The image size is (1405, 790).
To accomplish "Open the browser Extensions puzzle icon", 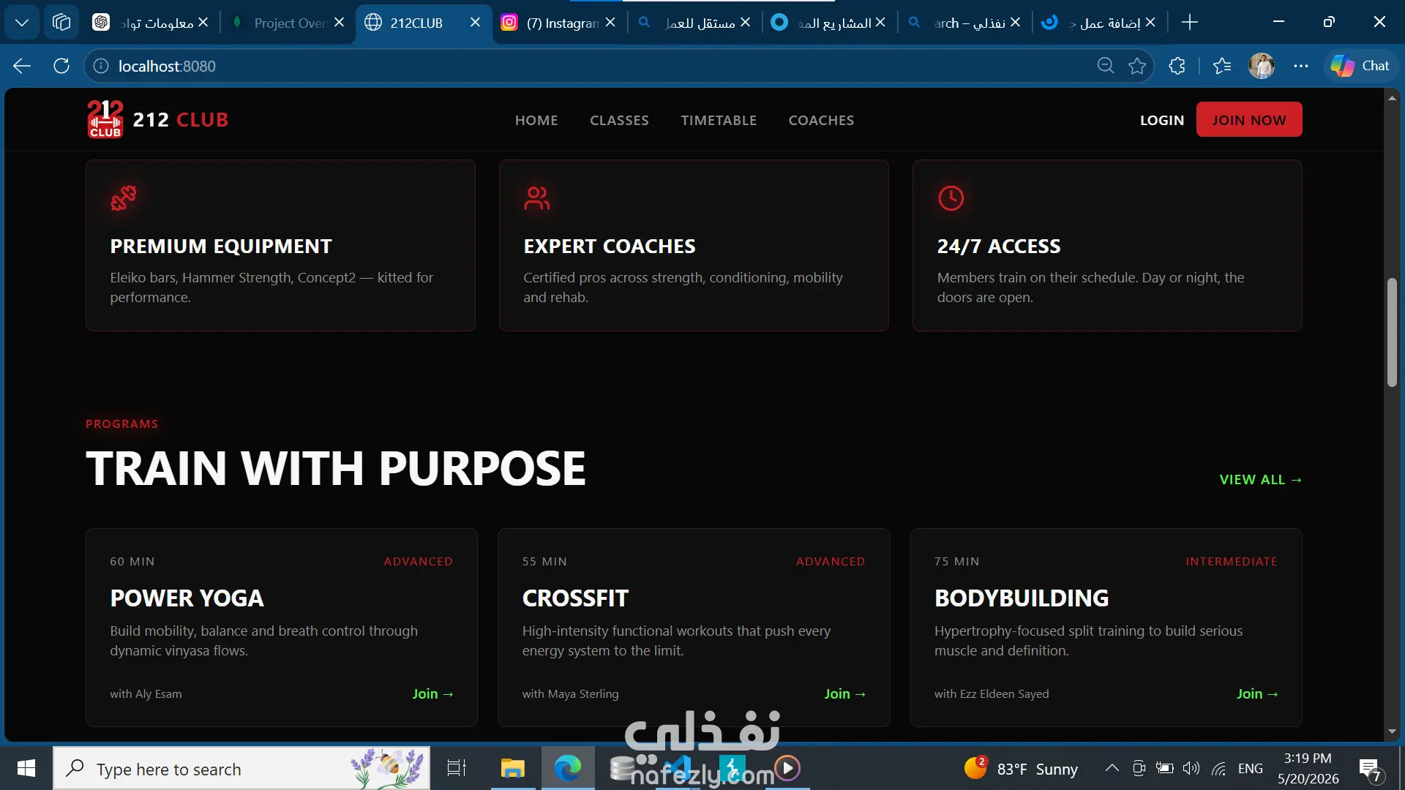I will click(1177, 66).
